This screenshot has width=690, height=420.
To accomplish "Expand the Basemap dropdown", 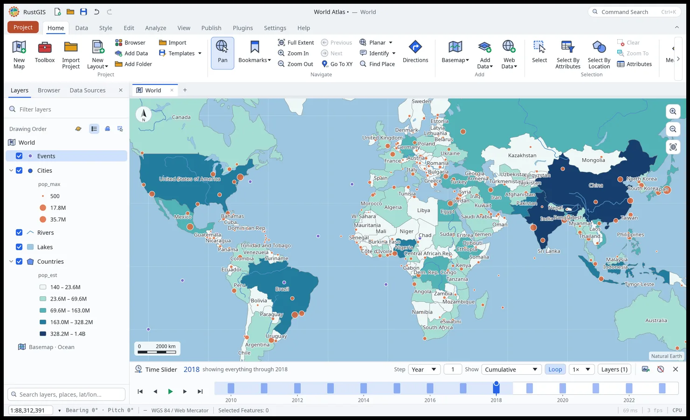I will tap(455, 52).
